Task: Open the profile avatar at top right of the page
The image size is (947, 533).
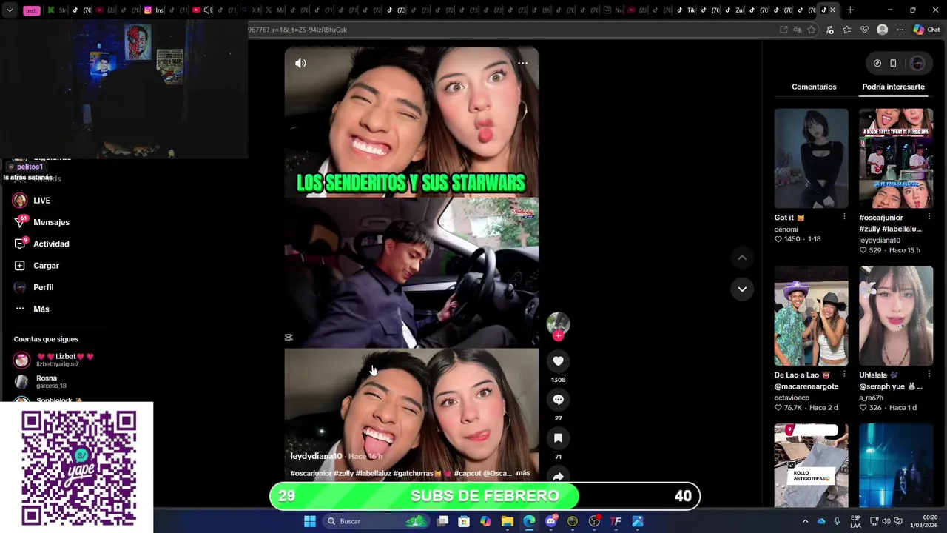Action: point(917,64)
